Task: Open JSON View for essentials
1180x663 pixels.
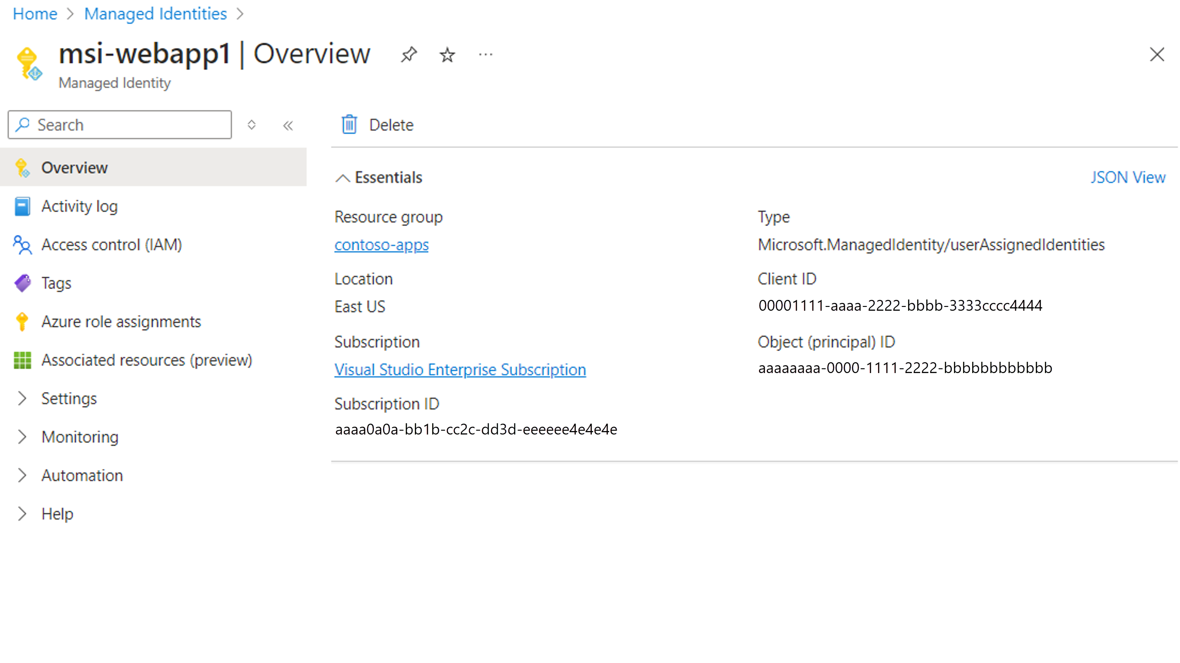Action: [x=1127, y=177]
